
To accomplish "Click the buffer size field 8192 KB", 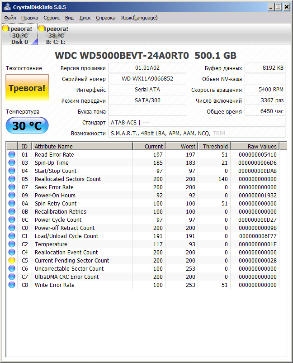I will [265, 67].
